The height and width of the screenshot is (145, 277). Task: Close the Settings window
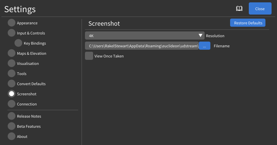click(260, 9)
